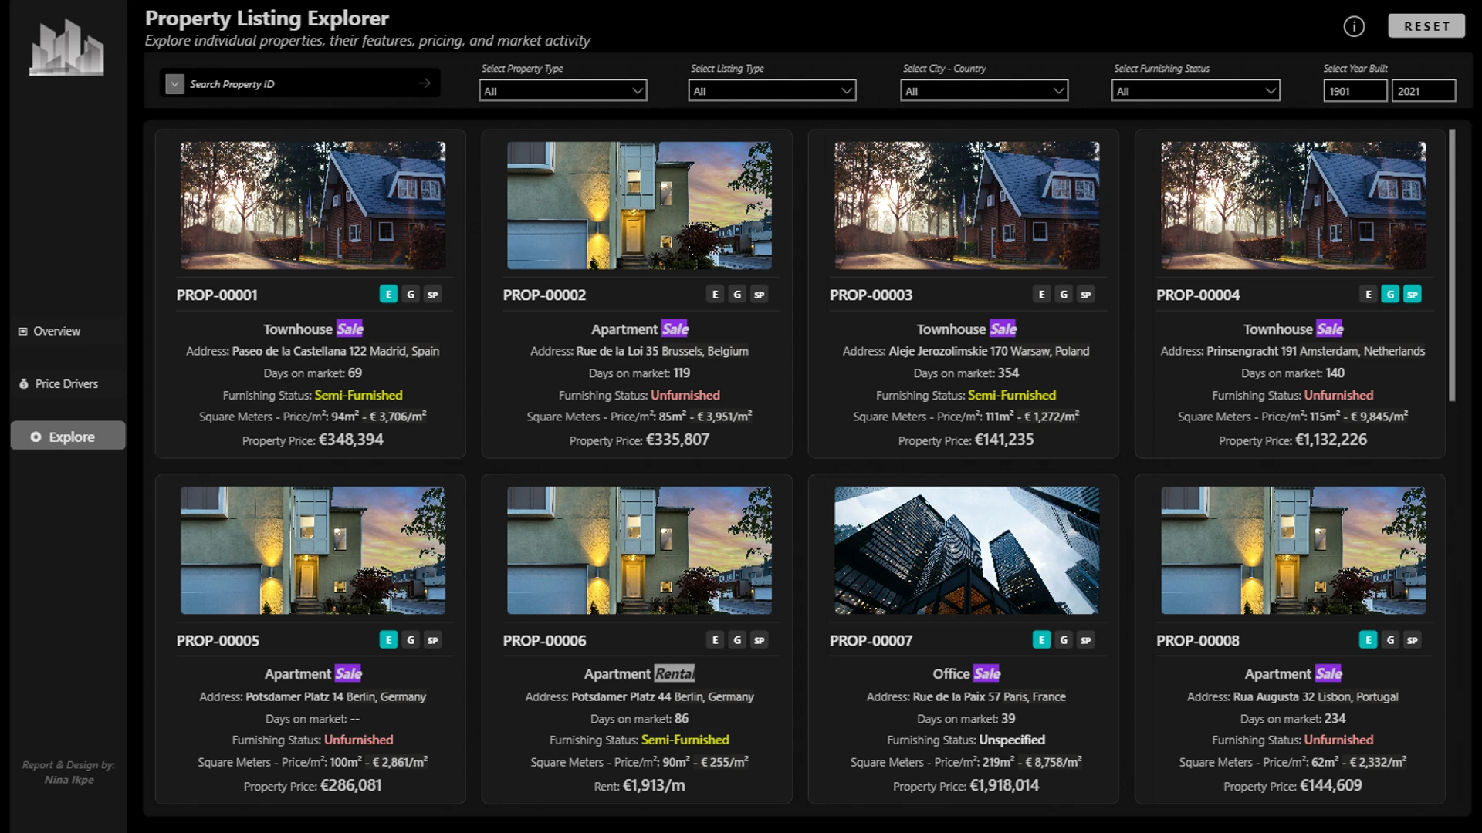Open the Select City - Country dropdown
The height and width of the screenshot is (833, 1482).
click(x=983, y=91)
